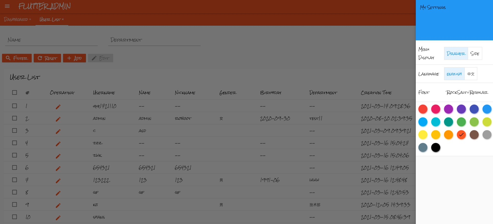Check the checkbox for row 7
493x224 pixels.
tap(14, 180)
